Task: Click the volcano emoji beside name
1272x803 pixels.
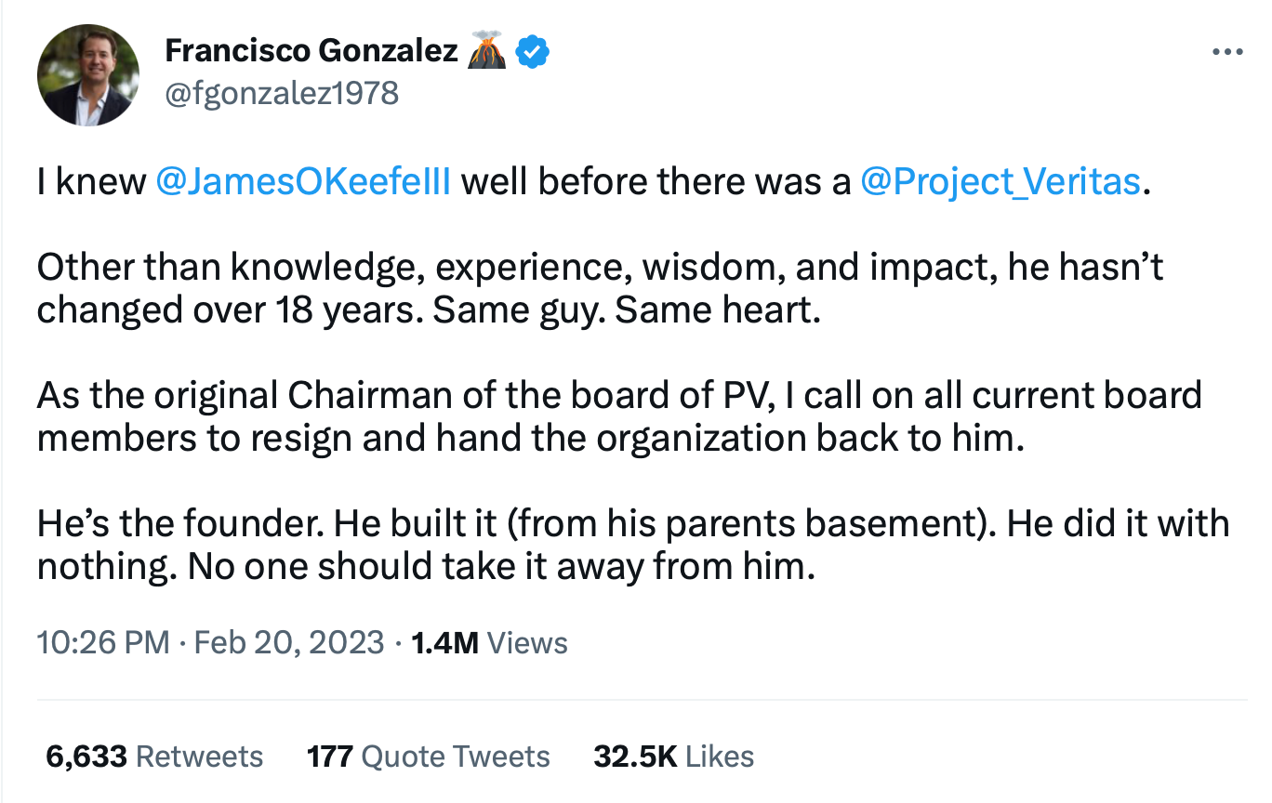Action: pyautogui.click(x=487, y=52)
